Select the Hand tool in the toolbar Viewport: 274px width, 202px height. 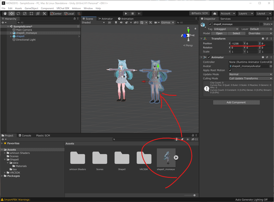pos(5,13)
